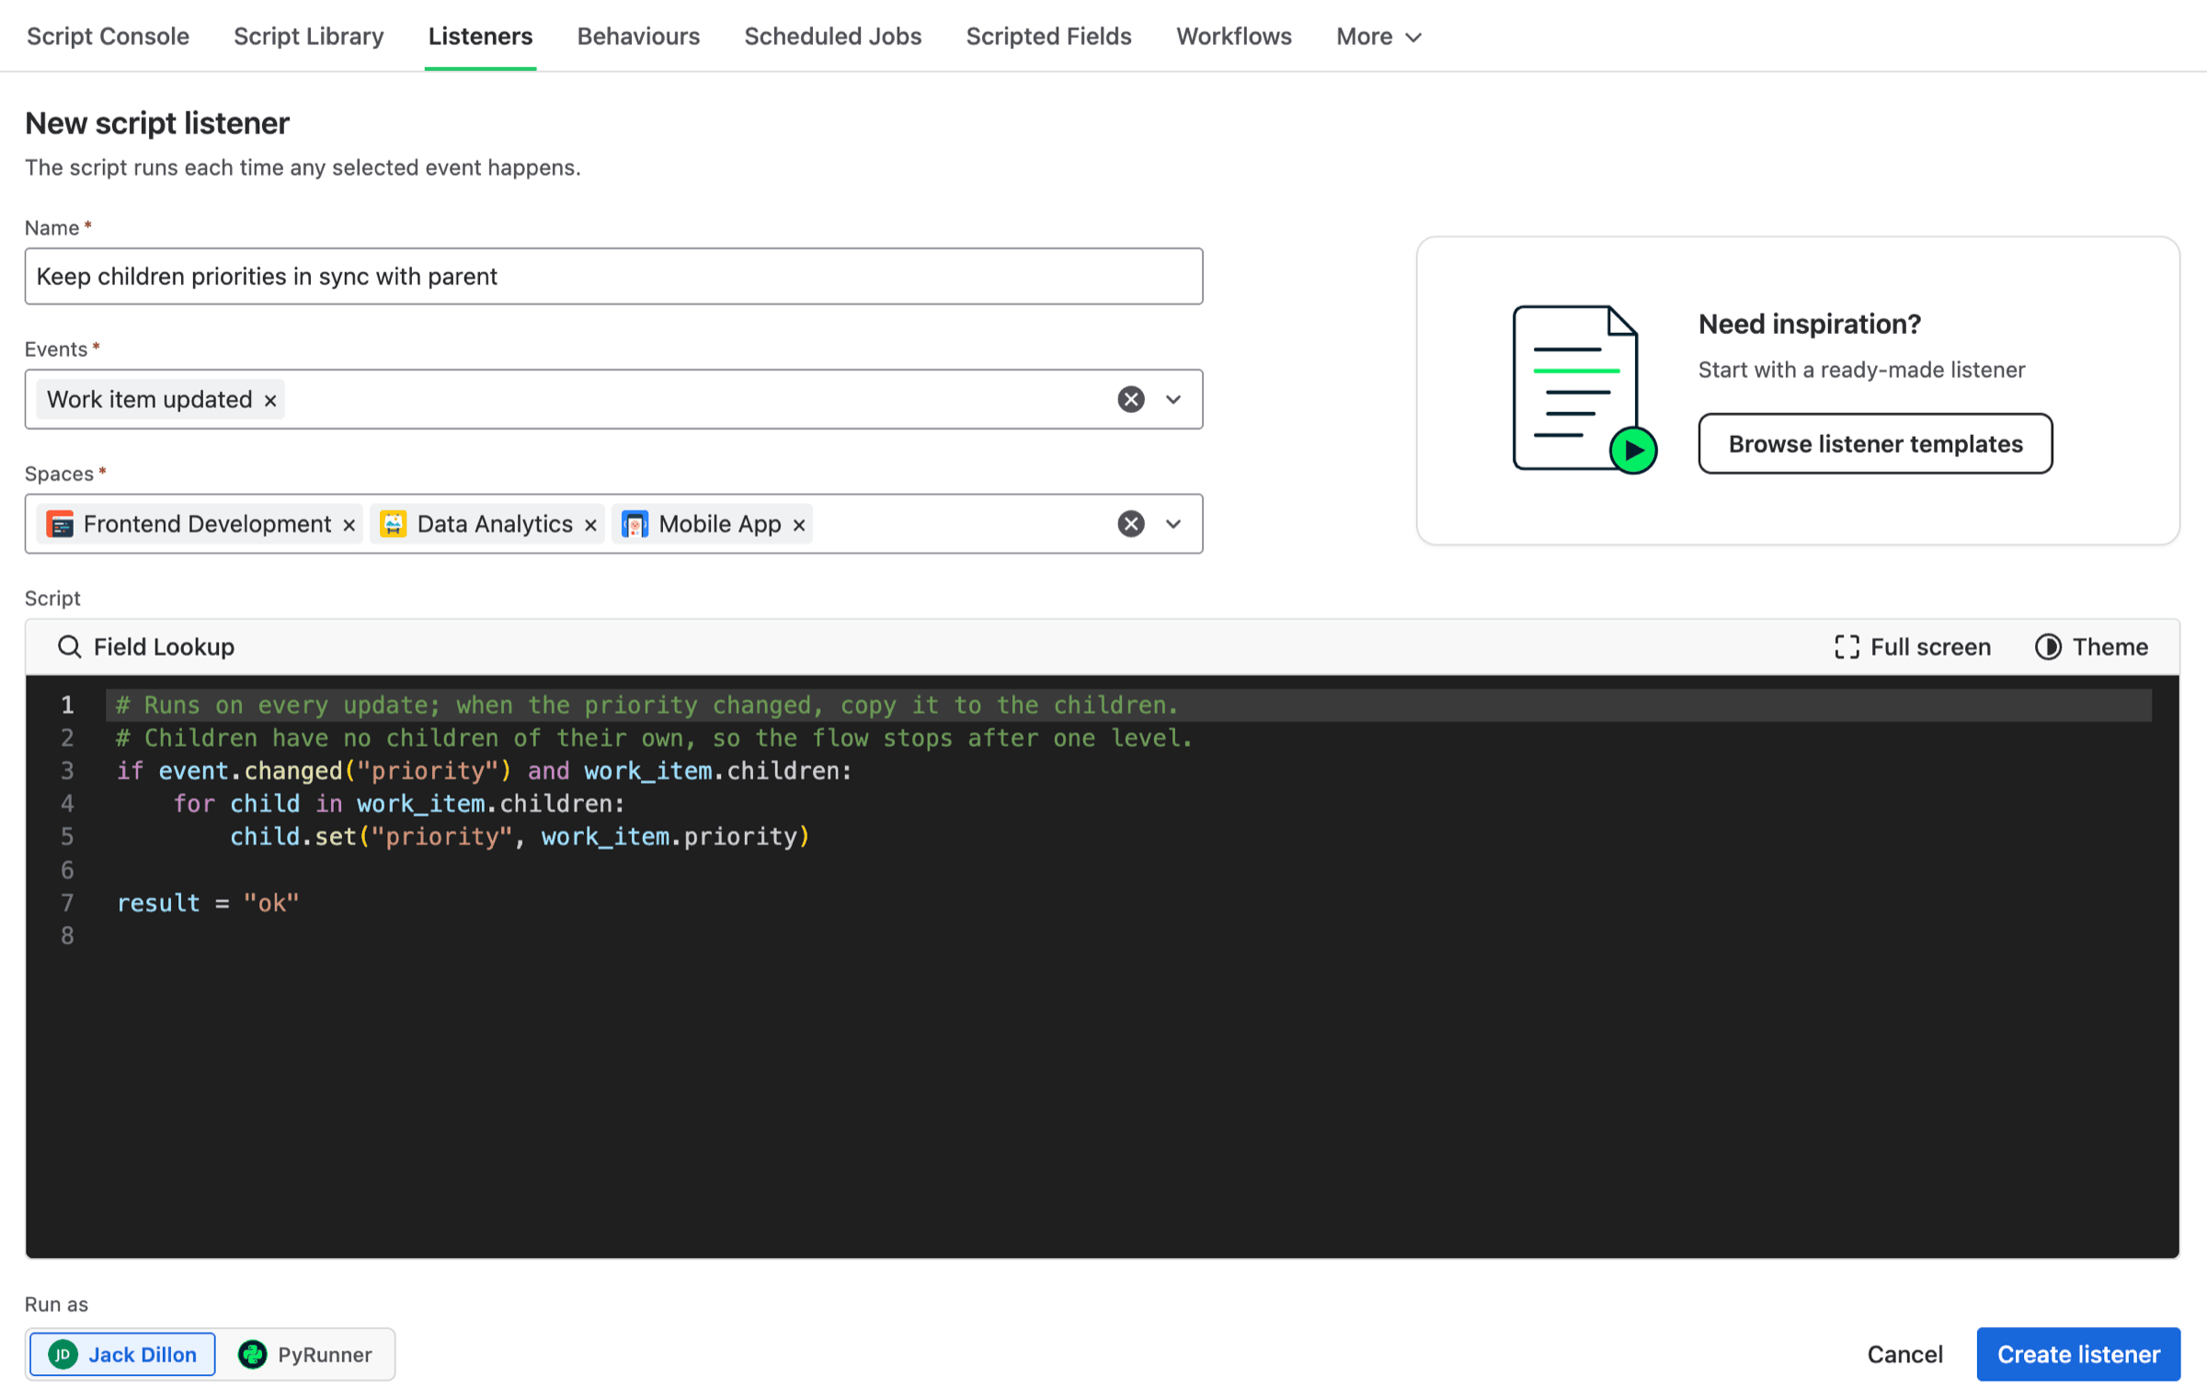
Task: Click the first comment line in script
Action: coord(646,705)
